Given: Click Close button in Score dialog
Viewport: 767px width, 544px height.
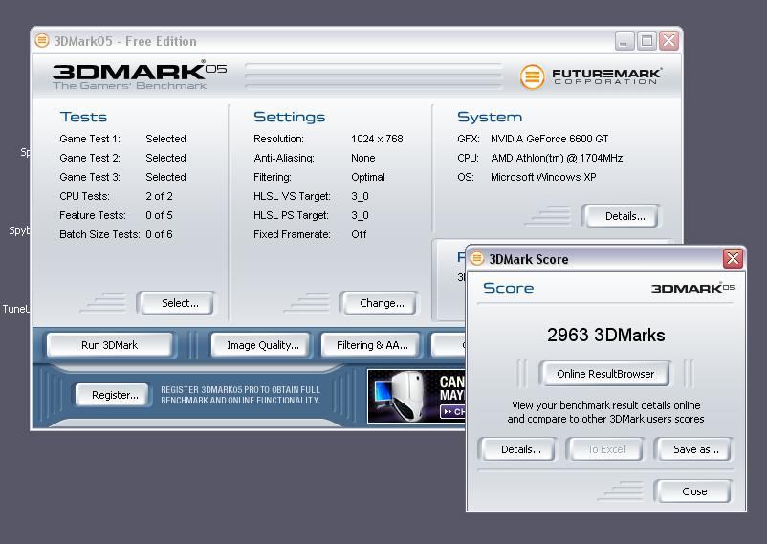Looking at the screenshot, I should point(694,491).
